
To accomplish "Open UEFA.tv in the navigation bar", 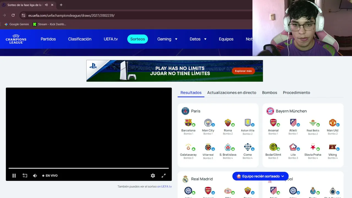I will tap(111, 39).
